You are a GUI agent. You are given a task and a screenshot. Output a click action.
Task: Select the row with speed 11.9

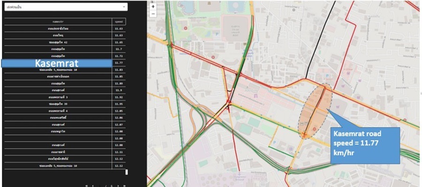coord(65,90)
